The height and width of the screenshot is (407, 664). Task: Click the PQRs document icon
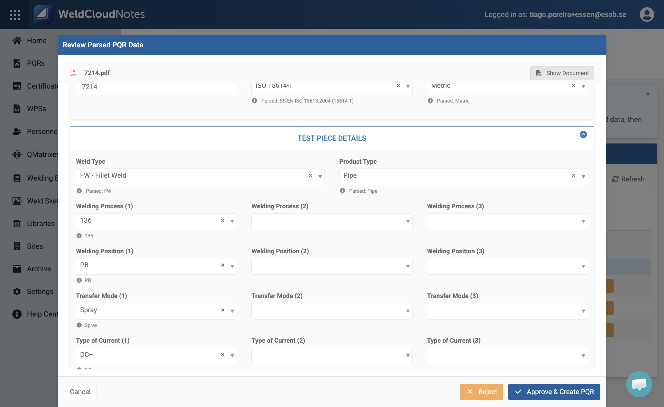(x=17, y=63)
